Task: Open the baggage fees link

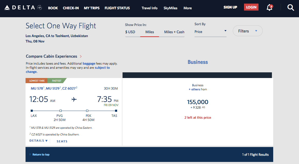Action: (x=89, y=63)
